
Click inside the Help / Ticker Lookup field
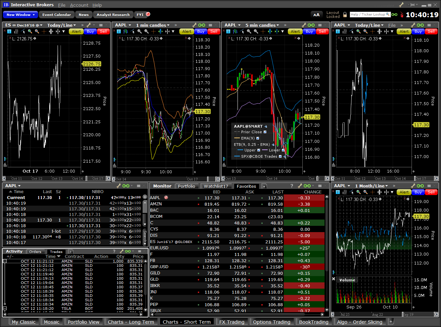coord(367,15)
